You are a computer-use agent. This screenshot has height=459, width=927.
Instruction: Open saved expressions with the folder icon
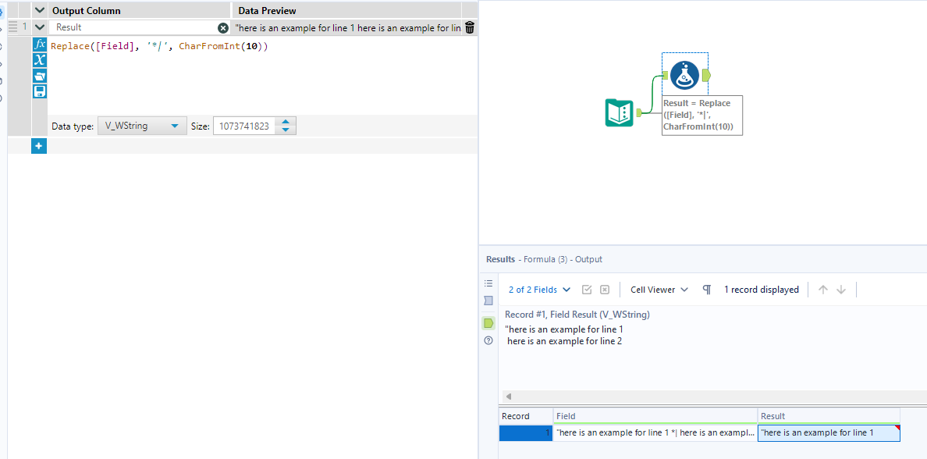pos(39,76)
